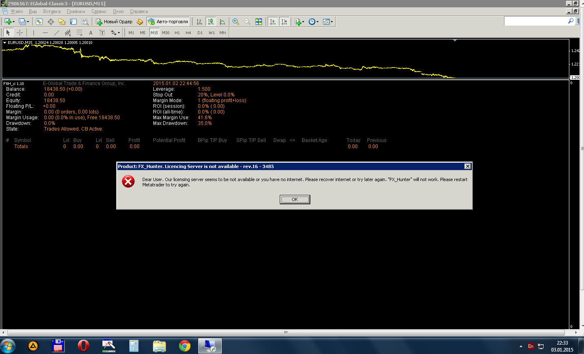
Task: Expand the EURUSD,M15 chart title triangle
Action: pos(4,42)
